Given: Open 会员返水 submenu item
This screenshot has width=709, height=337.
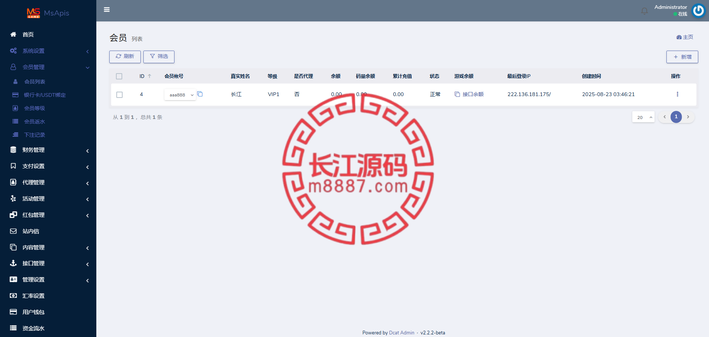Looking at the screenshot, I should [34, 122].
